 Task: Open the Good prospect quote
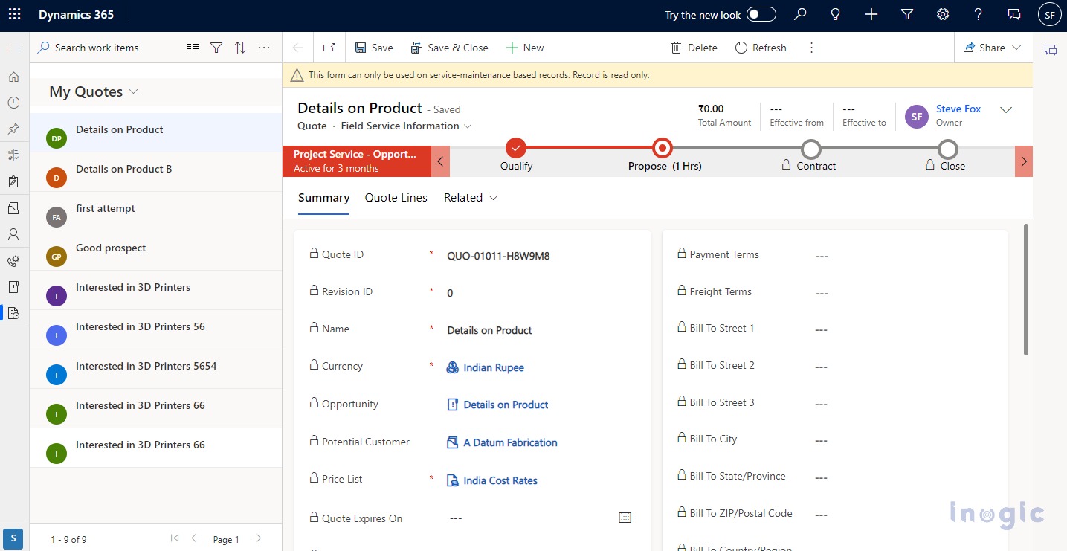[x=155, y=251]
